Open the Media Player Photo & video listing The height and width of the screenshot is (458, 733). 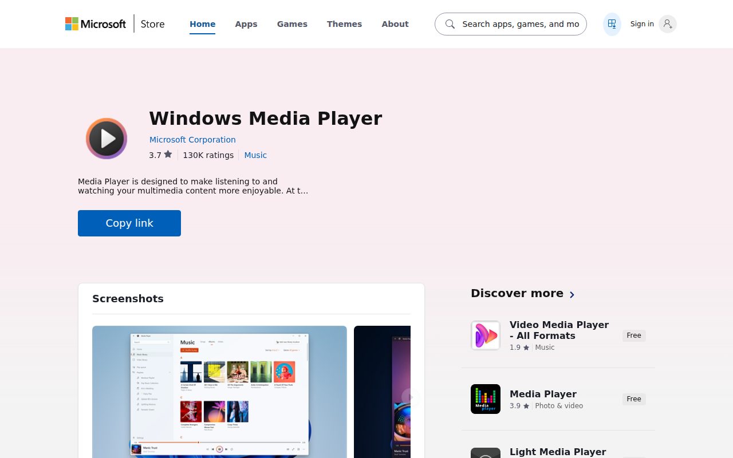click(x=543, y=394)
